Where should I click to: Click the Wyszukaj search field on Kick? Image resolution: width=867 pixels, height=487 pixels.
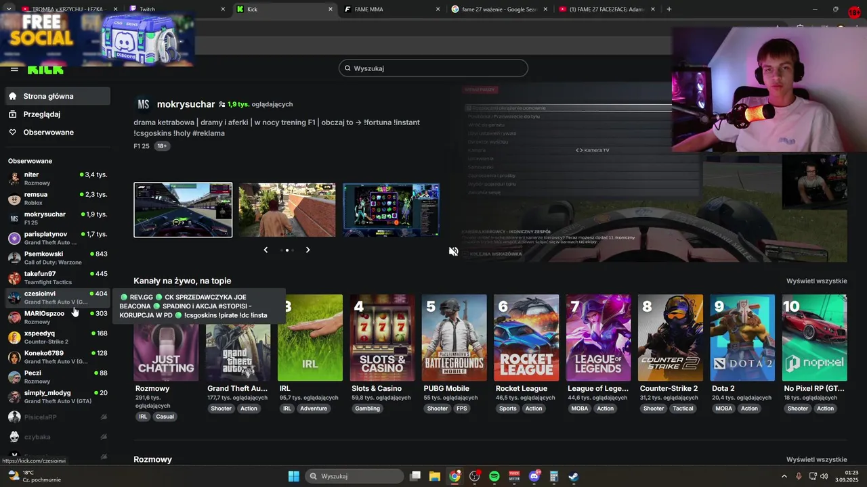(x=433, y=68)
